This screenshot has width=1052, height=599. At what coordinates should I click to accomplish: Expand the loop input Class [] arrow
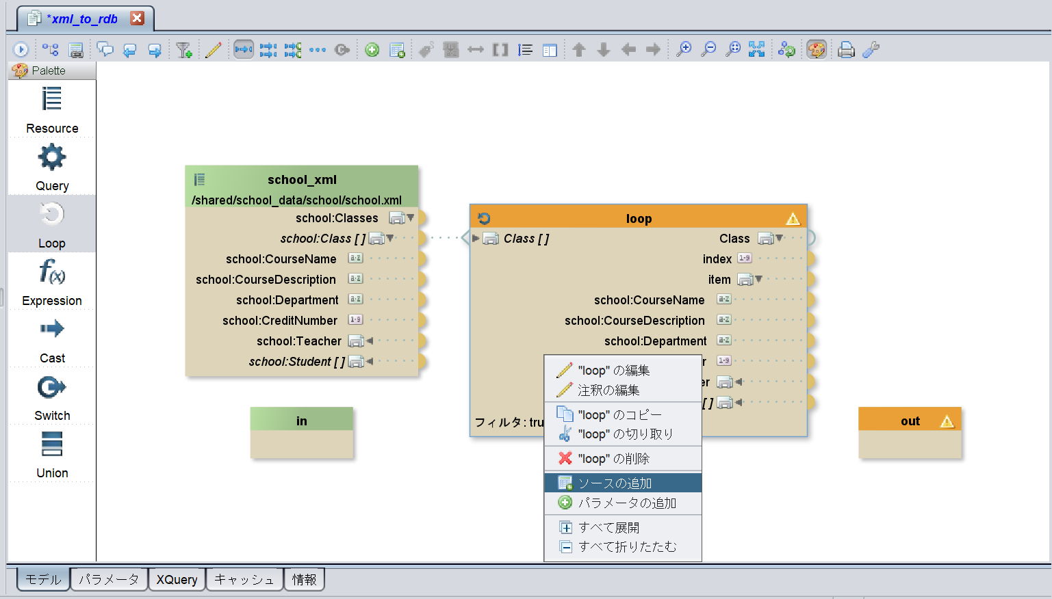tap(476, 238)
